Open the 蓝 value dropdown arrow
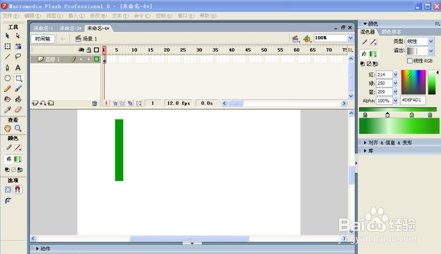441x254 pixels. point(395,92)
